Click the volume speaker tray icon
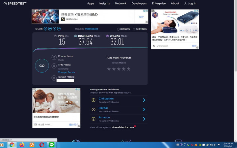Screen dimensions: 237x148 tap(215, 145)
